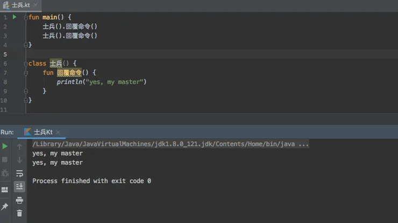The width and height of the screenshot is (398, 223).
Task: Click the println call on line 8
Action: click(69, 82)
